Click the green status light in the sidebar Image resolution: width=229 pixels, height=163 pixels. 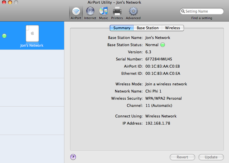(4, 36)
